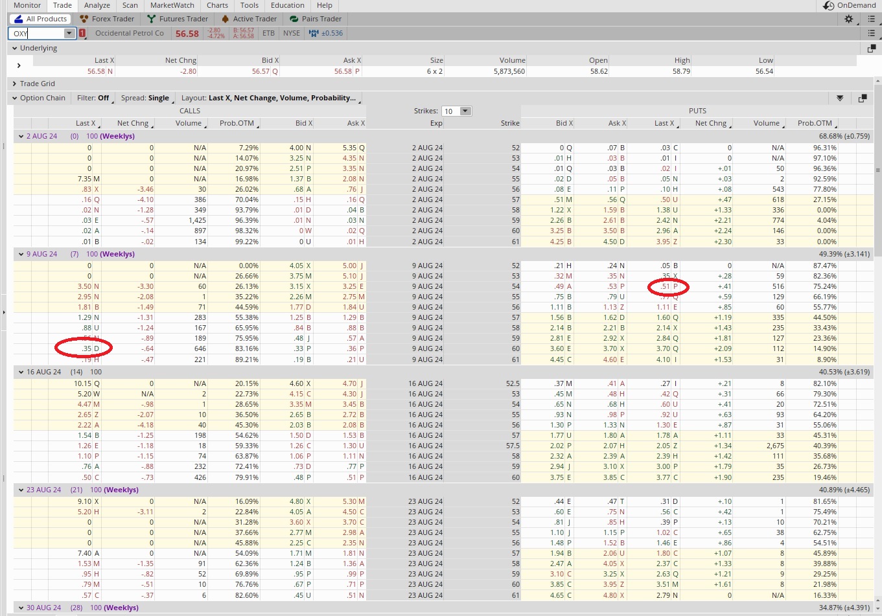The image size is (882, 616).
Task: Click the Strike column header
Action: tap(510, 123)
